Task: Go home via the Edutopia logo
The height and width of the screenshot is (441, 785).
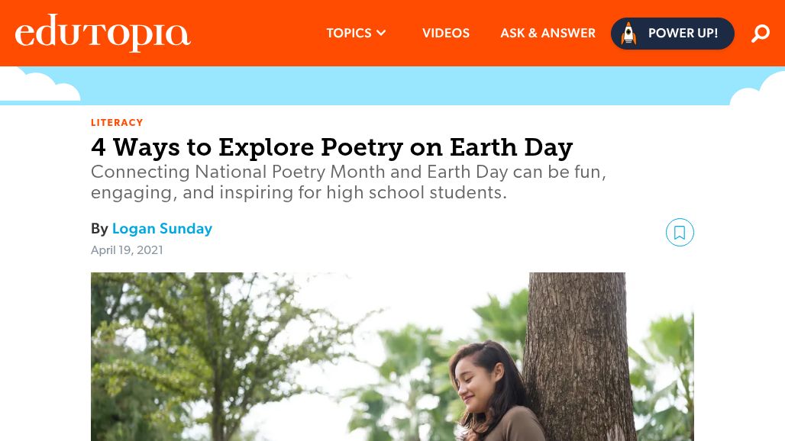Action: 102,34
